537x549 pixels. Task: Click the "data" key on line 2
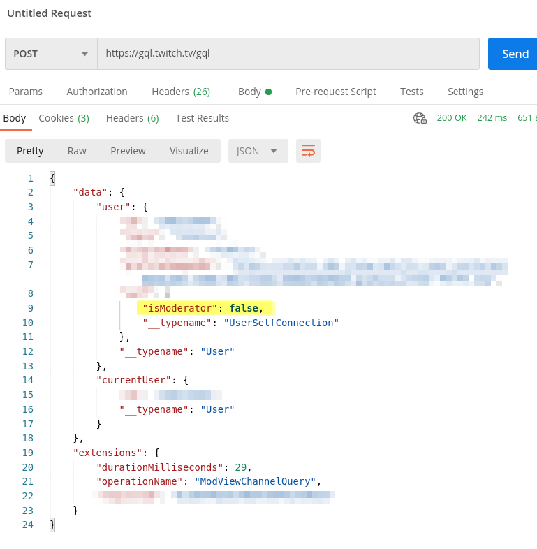tap(90, 192)
